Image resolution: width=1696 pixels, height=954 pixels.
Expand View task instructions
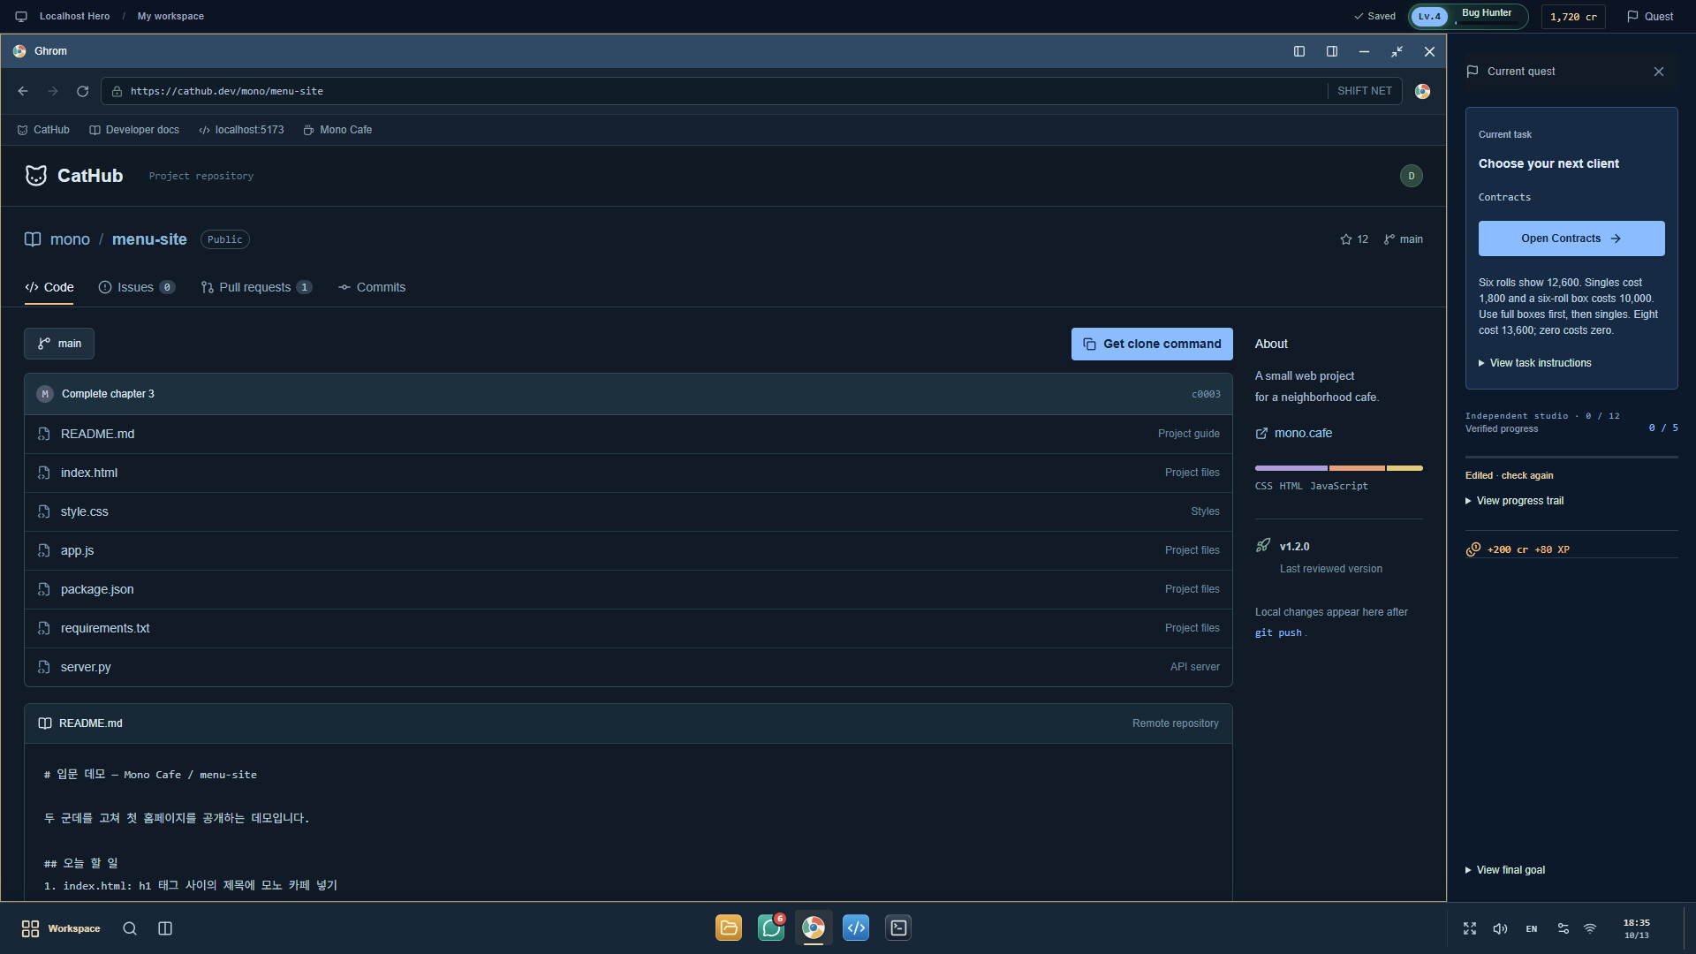point(1535,363)
